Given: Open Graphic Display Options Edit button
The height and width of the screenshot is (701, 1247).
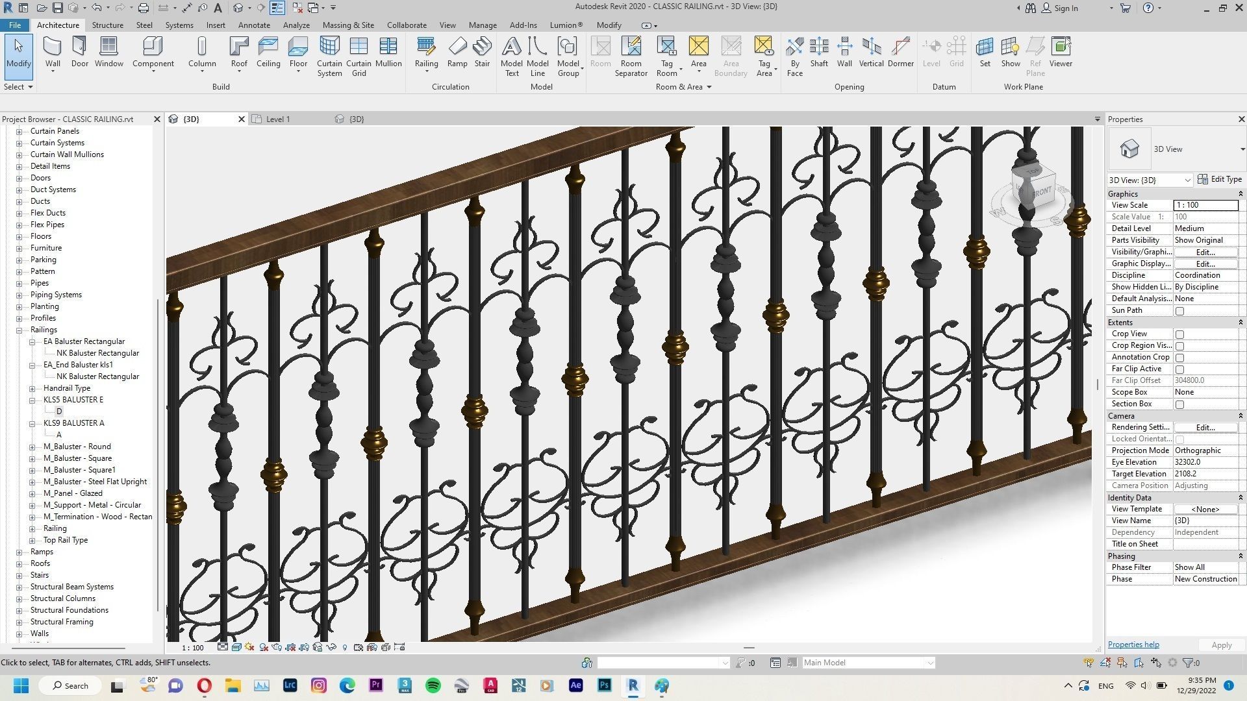Looking at the screenshot, I should 1205,264.
